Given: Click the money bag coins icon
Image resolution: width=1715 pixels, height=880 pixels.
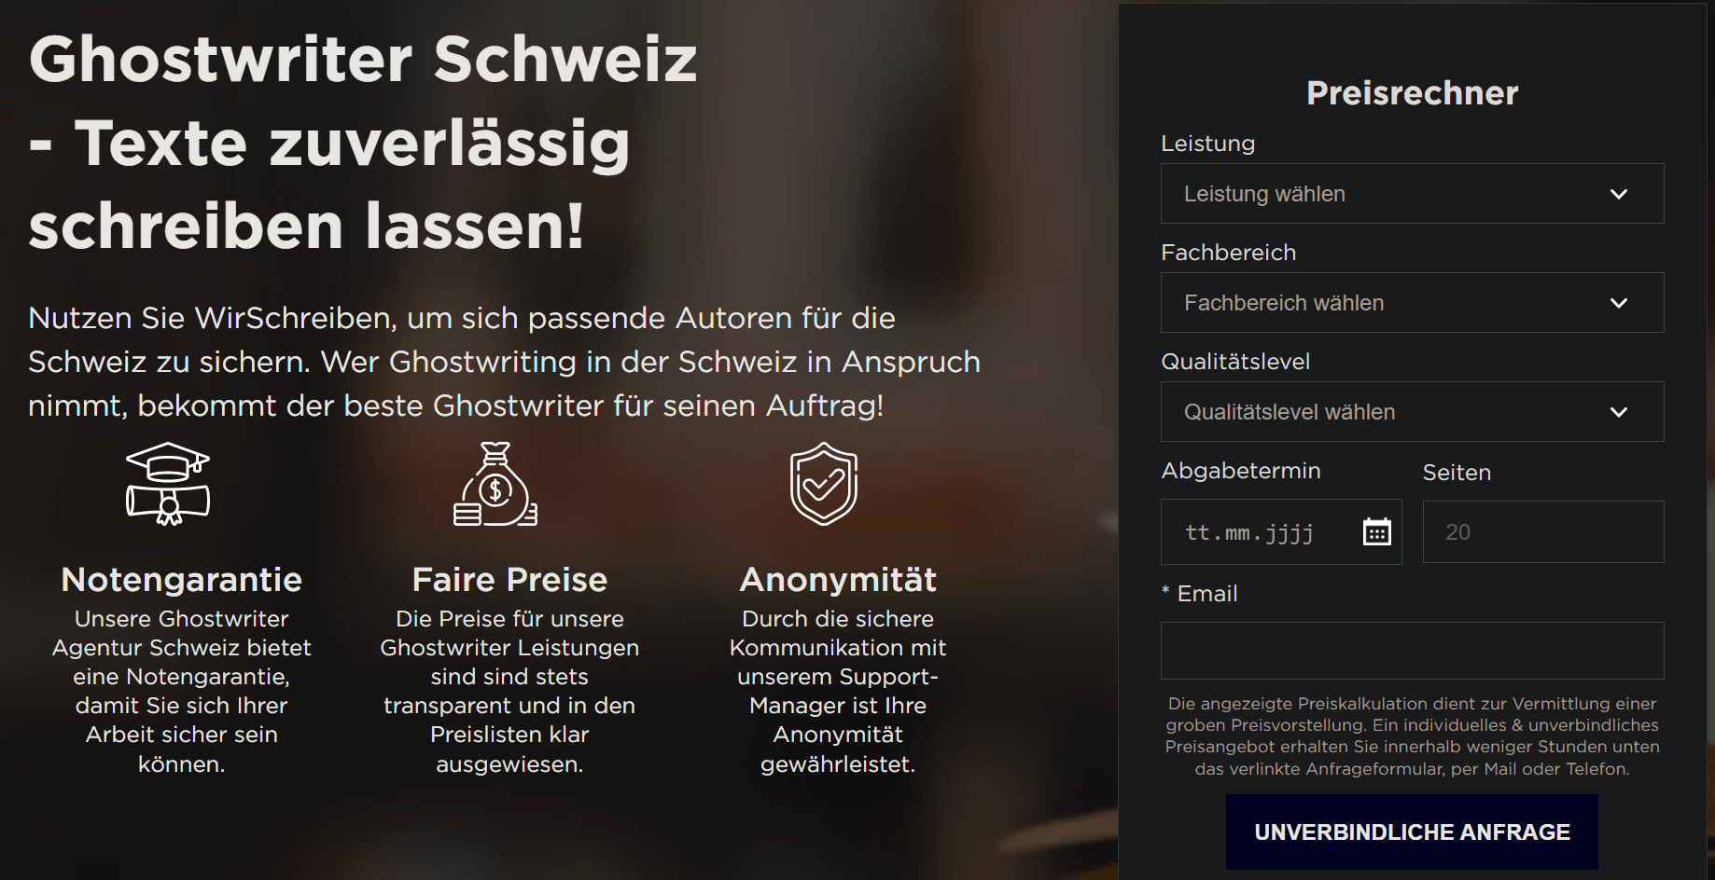Looking at the screenshot, I should (495, 484).
